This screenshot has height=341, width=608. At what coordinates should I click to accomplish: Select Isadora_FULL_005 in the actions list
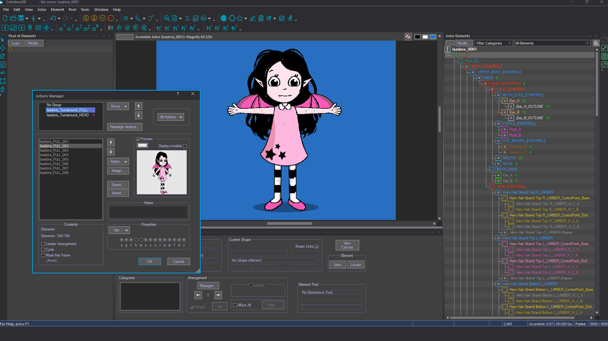coord(54,159)
